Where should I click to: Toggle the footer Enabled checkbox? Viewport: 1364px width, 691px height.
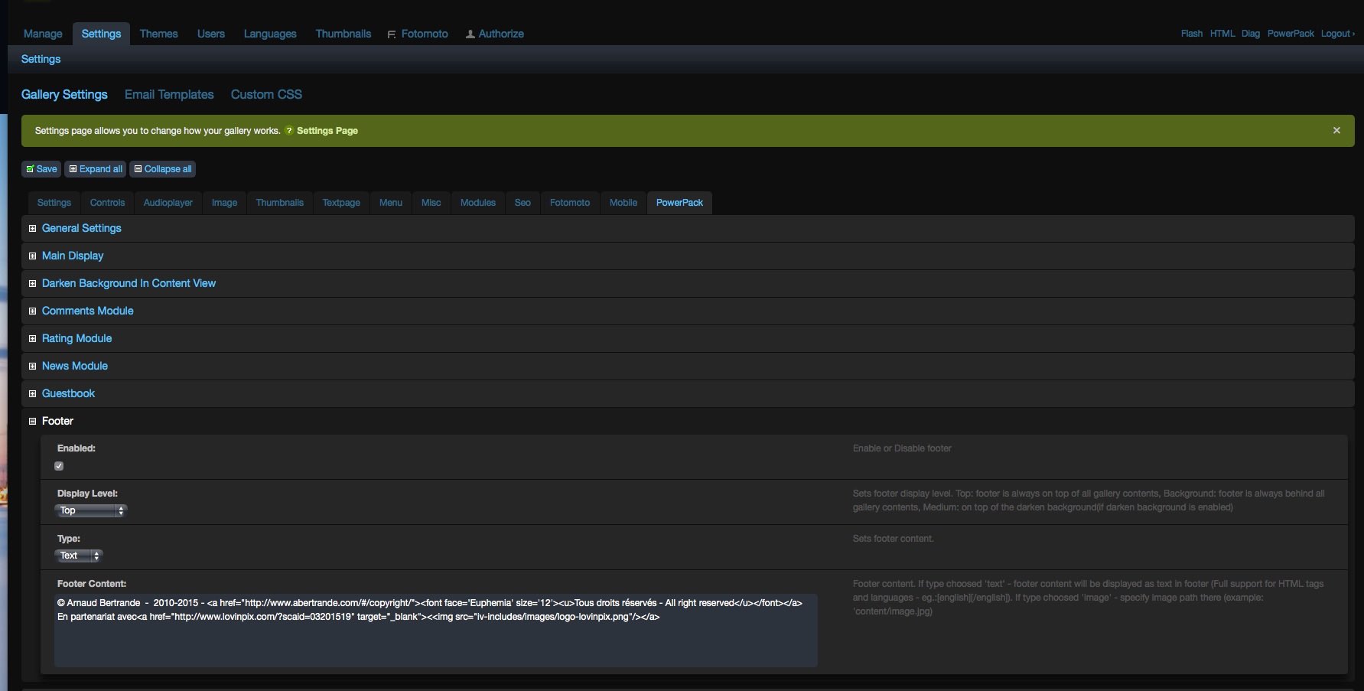(59, 466)
